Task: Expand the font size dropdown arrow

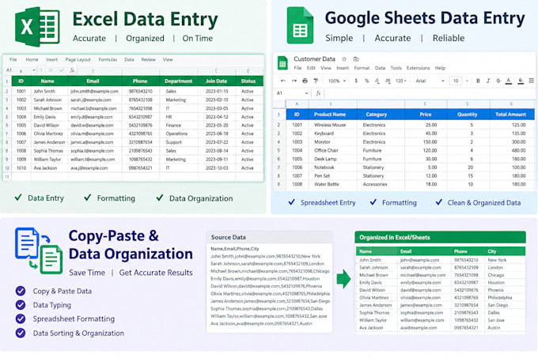Action: [x=467, y=81]
